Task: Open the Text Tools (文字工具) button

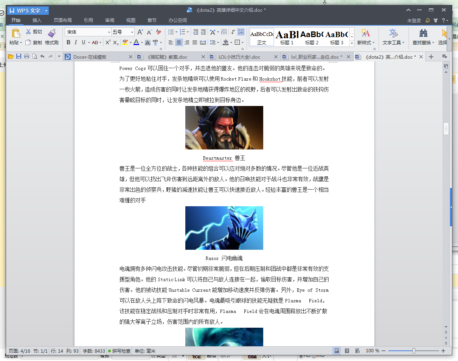Action: [x=393, y=37]
